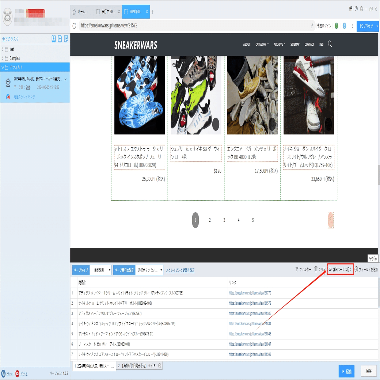380x380 pixels.
Task: Click the Jordan Spizike white red sneaker image
Action: (x=309, y=95)
